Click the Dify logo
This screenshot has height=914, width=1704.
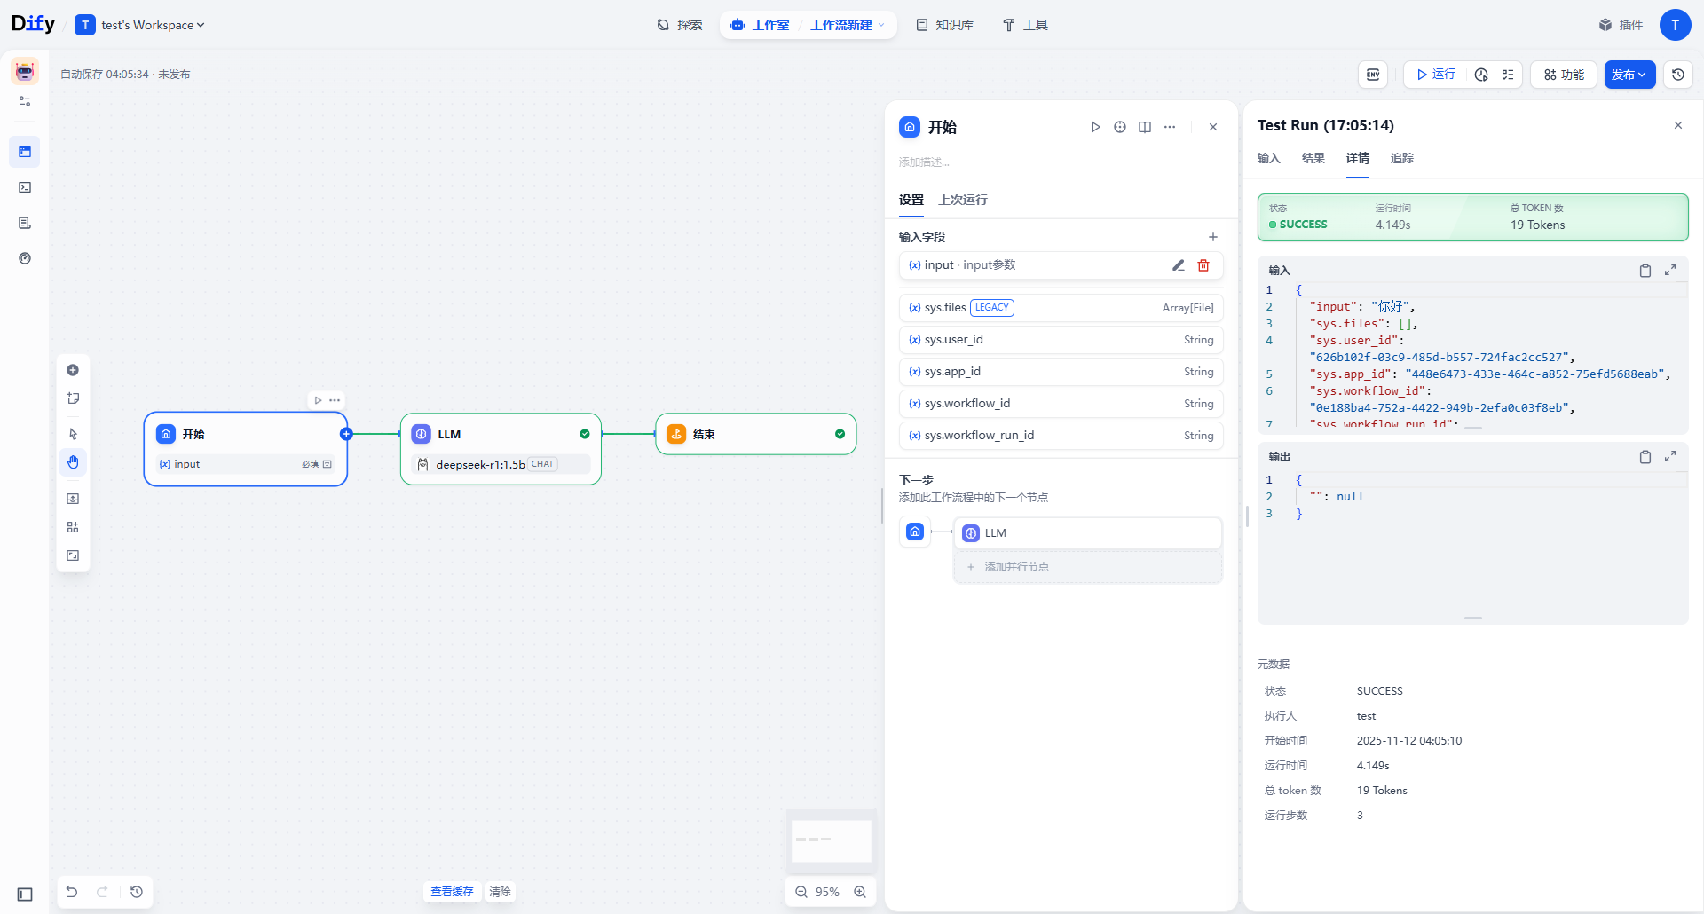point(33,24)
